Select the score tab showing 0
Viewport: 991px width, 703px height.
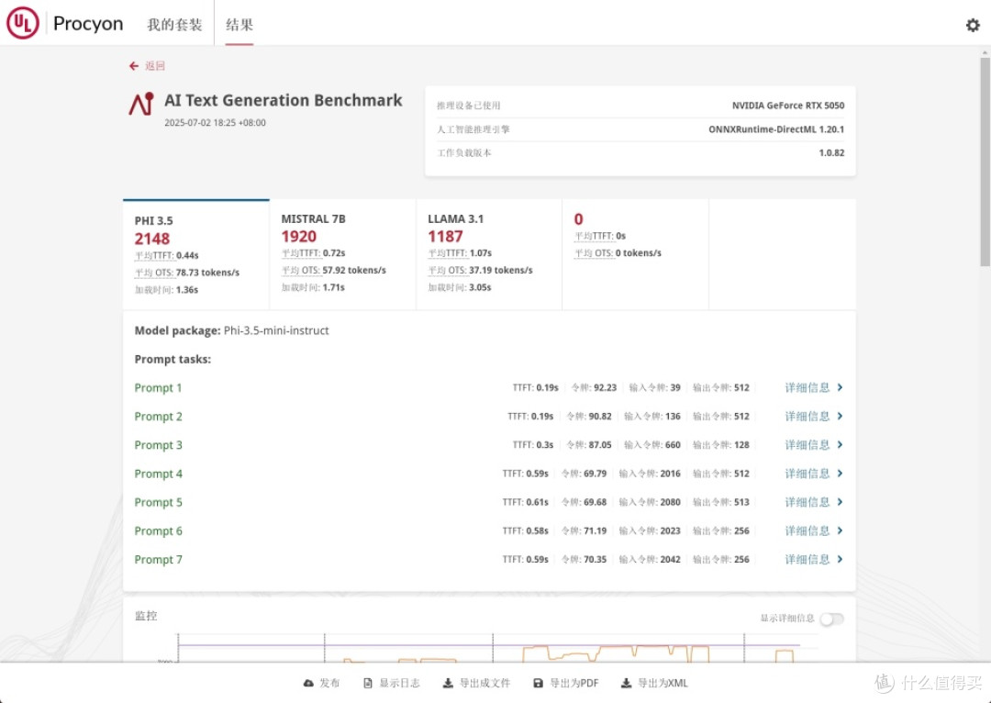(635, 255)
